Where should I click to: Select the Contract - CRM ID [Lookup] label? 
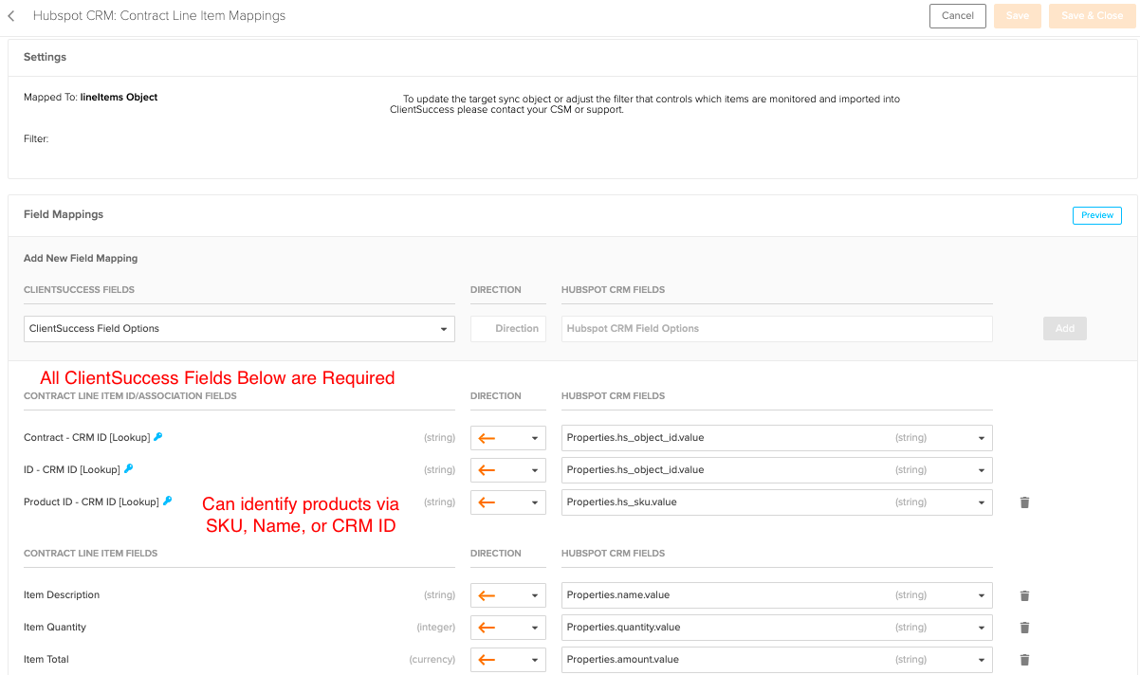87,438
